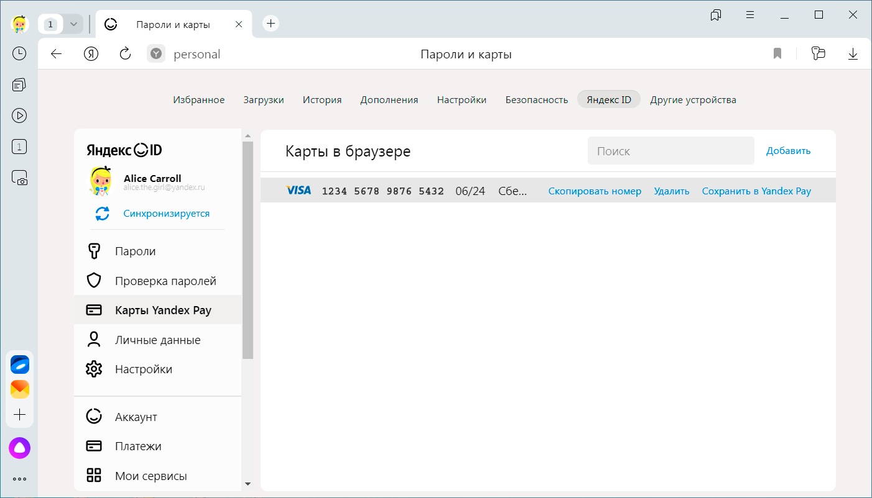Viewport: 872px width, 498px height.
Task: Click the plus icon to add sidebar app
Action: (x=20, y=415)
